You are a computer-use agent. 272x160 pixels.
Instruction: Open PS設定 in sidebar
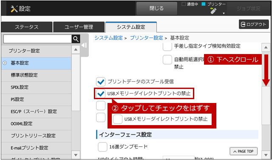coord(37,100)
